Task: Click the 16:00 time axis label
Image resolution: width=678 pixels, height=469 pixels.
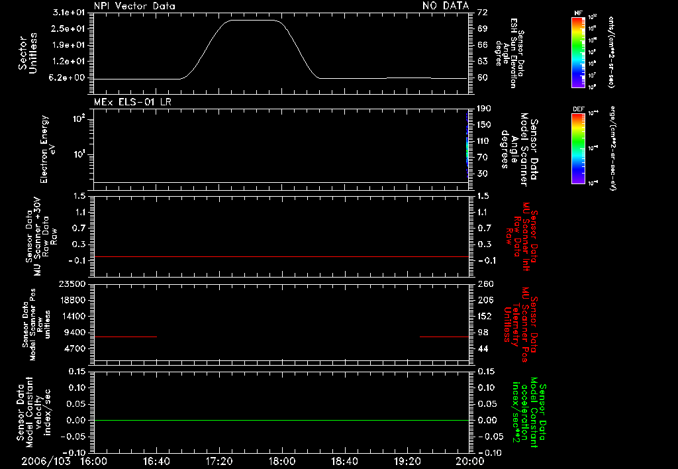Action: pyautogui.click(x=94, y=461)
